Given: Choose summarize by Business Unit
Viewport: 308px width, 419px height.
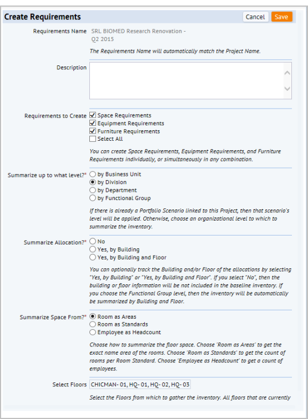Looking at the screenshot, I should point(93,174).
